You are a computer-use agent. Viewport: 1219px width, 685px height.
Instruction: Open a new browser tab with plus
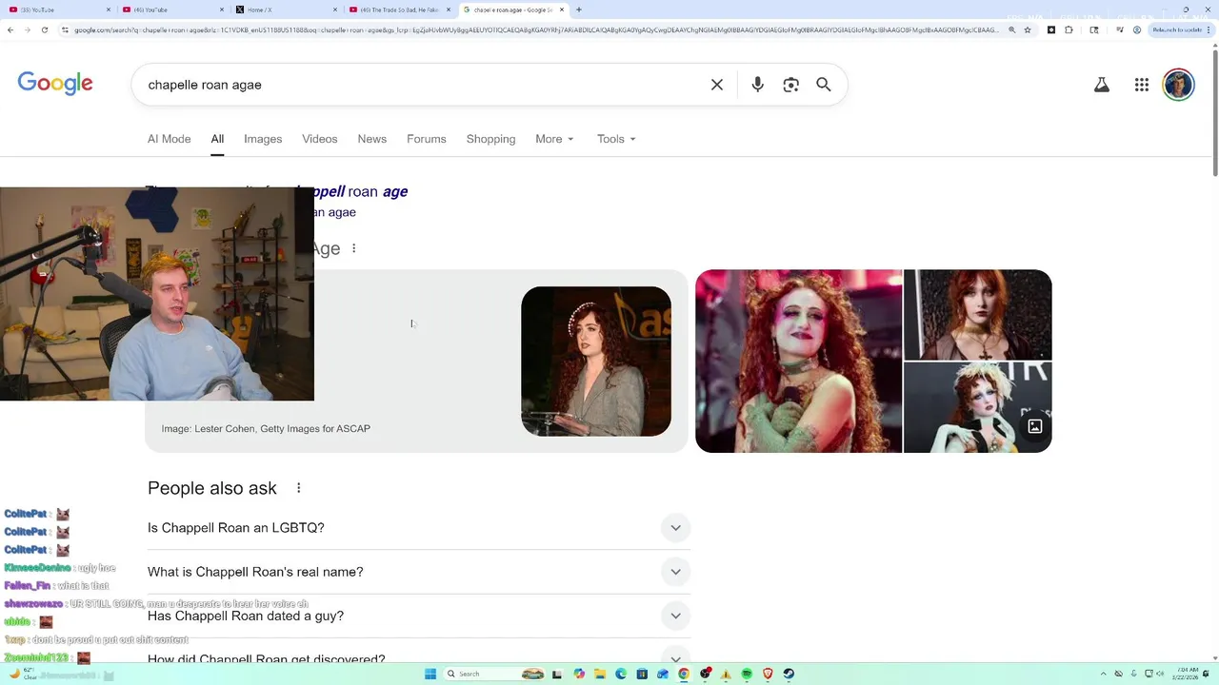coord(579,10)
